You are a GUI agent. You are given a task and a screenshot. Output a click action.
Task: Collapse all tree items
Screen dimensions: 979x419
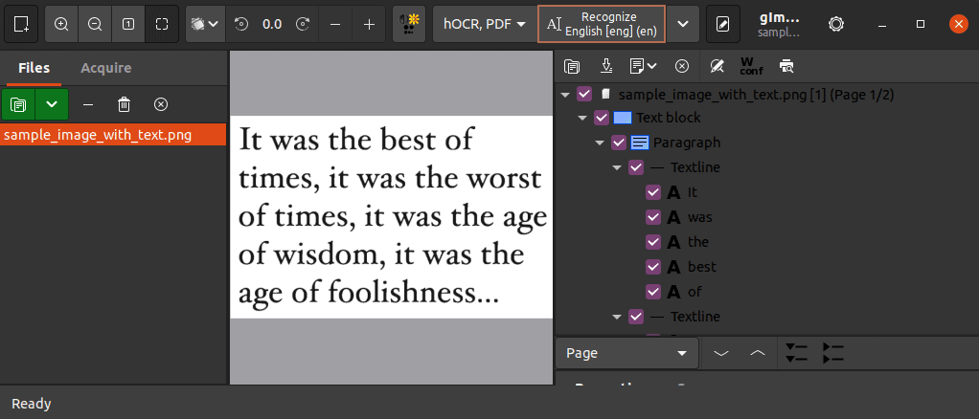tap(832, 354)
